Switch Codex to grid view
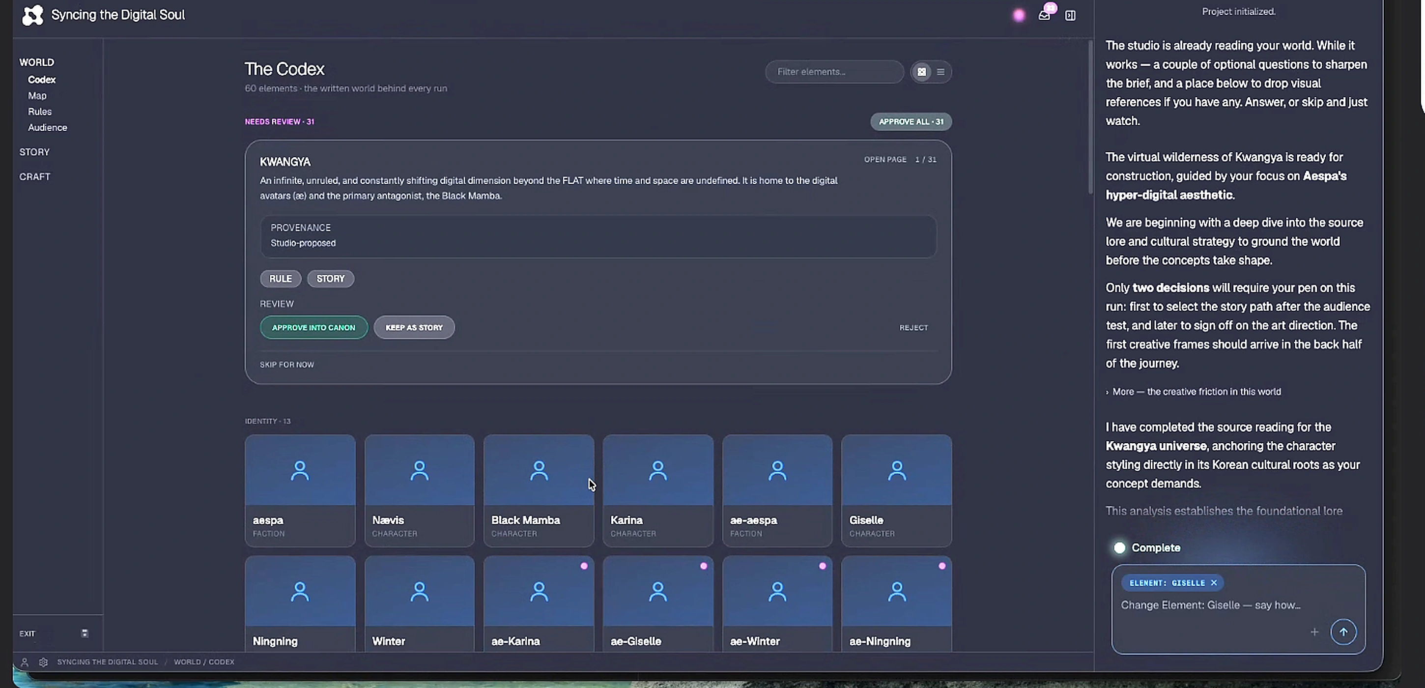The height and width of the screenshot is (688, 1425). point(922,72)
